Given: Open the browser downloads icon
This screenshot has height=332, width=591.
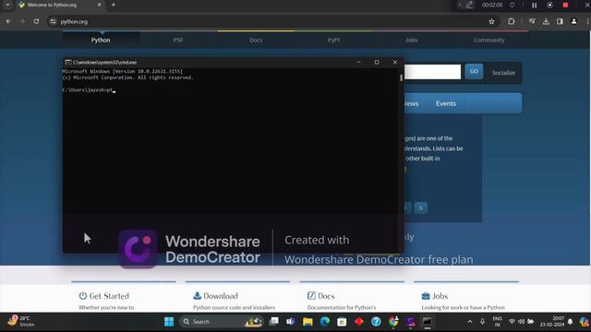Looking at the screenshot, I should (546, 21).
